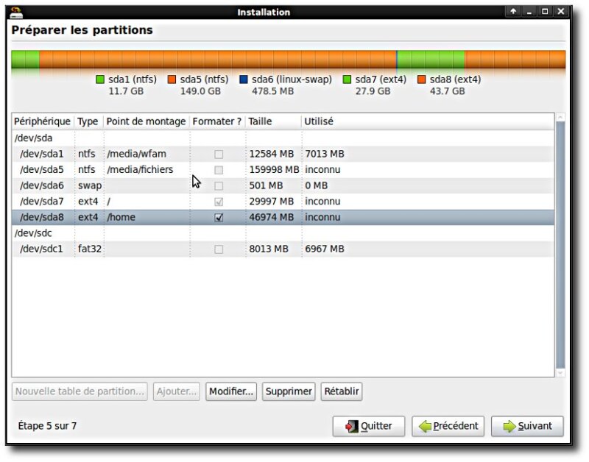
Task: Click the Étape 5 sur 7 label
Action: (47, 426)
